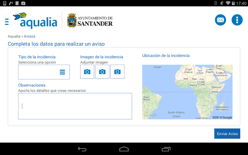The width and height of the screenshot is (248, 155).
Task: Go to the Aqualia breadcrumb
Action: (x=14, y=36)
